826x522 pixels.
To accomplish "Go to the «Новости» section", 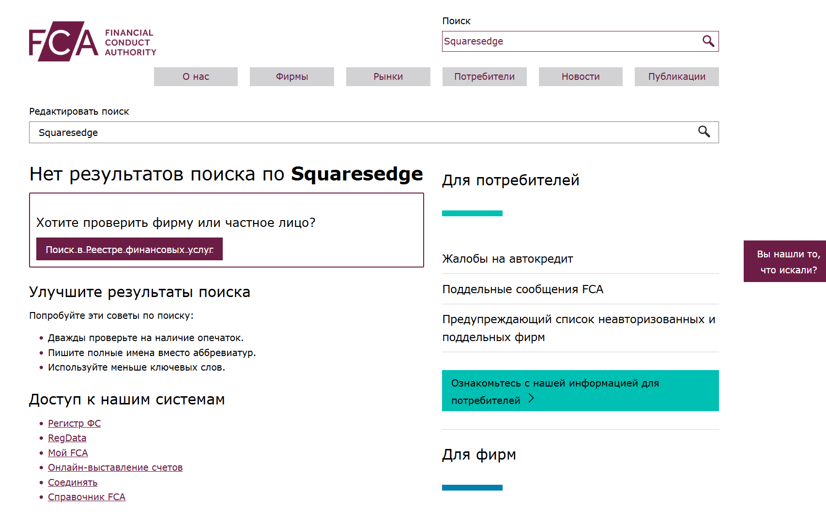I will coord(580,77).
